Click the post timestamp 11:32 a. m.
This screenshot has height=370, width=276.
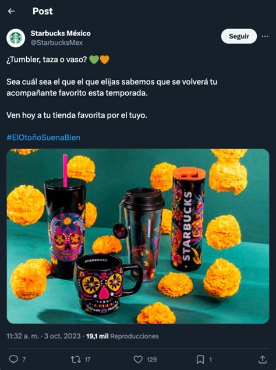(x=23, y=336)
